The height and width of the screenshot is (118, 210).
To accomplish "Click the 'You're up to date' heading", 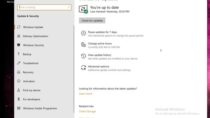I will coord(104,7).
